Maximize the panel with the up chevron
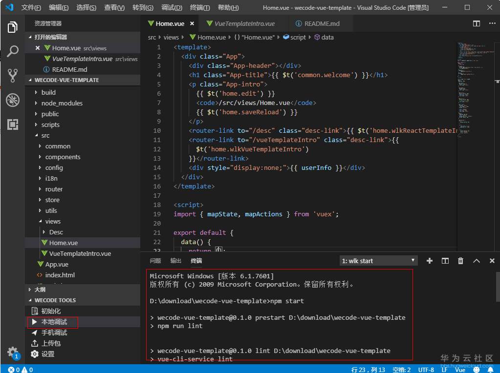 pos(477,261)
